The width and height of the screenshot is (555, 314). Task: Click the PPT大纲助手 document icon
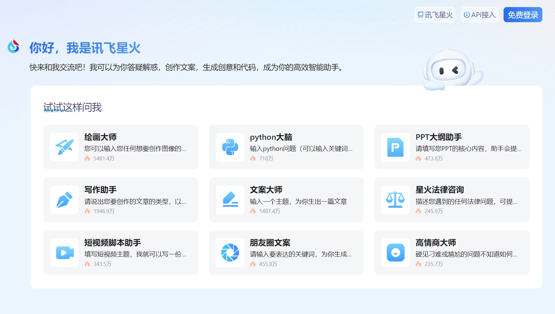coord(395,147)
